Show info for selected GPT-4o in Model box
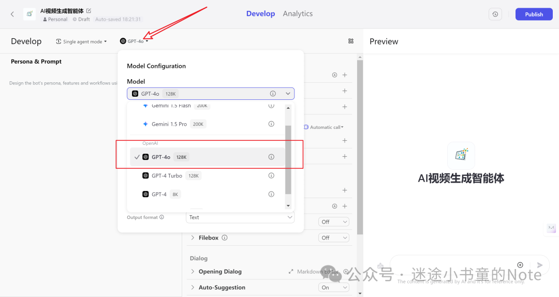Viewport: 559px width, 297px height. [x=273, y=94]
